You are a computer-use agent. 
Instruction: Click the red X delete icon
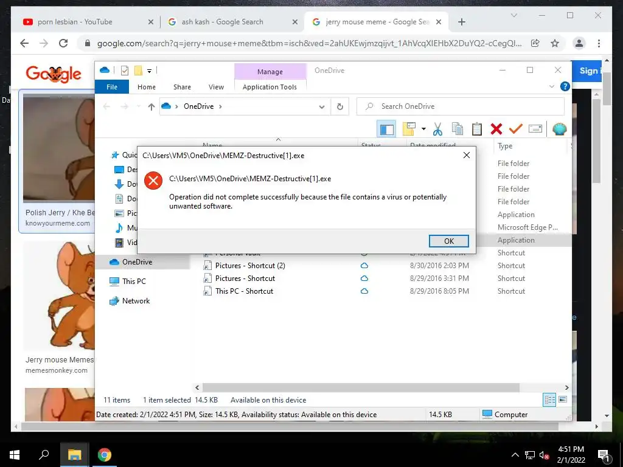tap(496, 129)
